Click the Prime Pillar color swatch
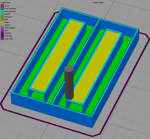 tap(2, 36)
